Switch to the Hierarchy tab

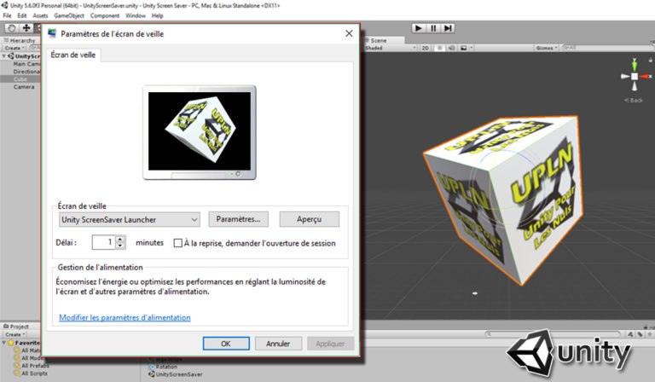click(x=20, y=40)
